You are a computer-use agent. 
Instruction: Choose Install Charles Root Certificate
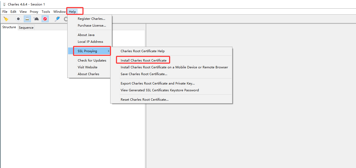coord(171,61)
